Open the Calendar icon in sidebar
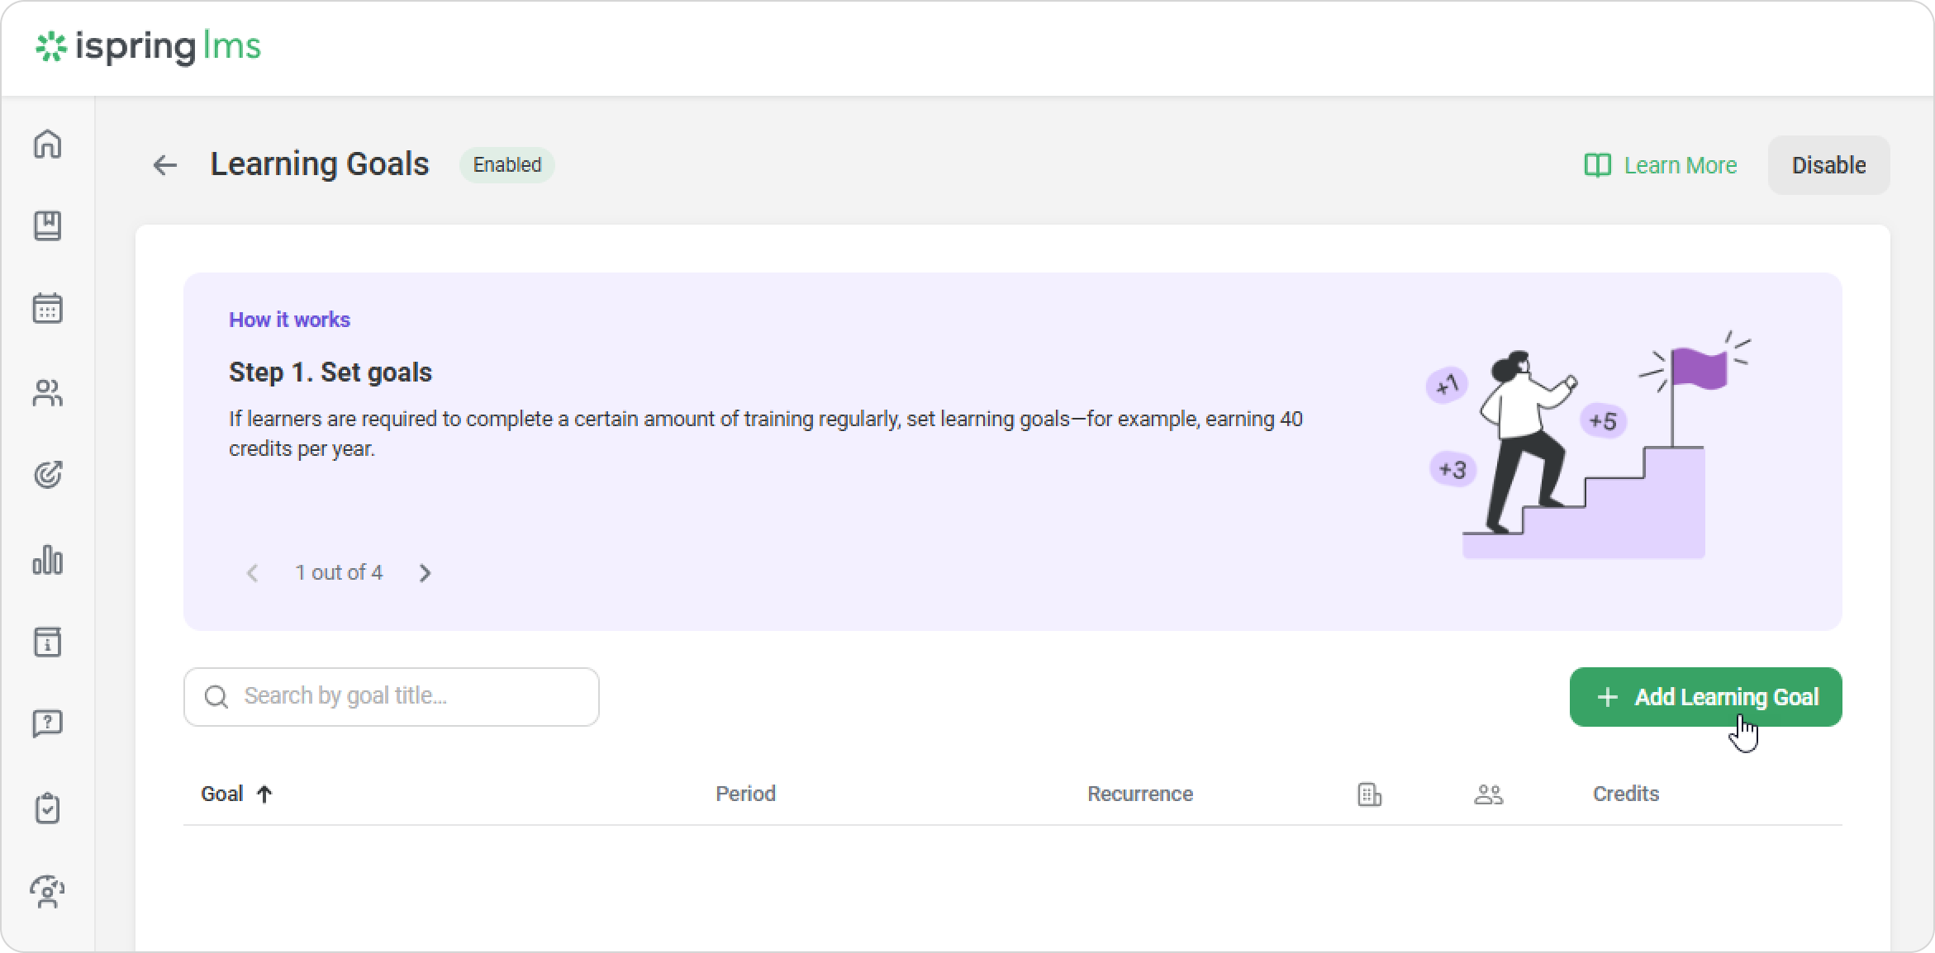The image size is (1935, 953). [x=47, y=309]
